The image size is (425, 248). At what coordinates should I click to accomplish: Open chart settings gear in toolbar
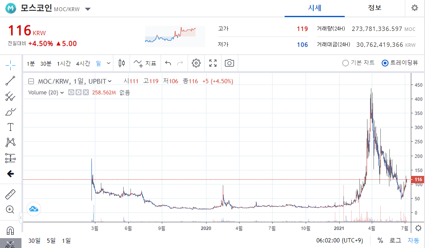pos(196,63)
